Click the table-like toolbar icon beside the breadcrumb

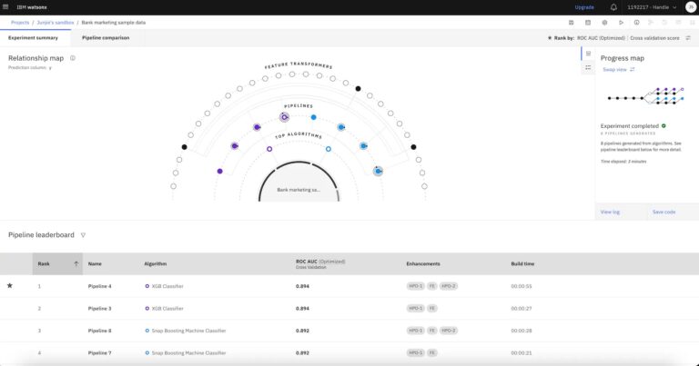pyautogui.click(x=588, y=22)
